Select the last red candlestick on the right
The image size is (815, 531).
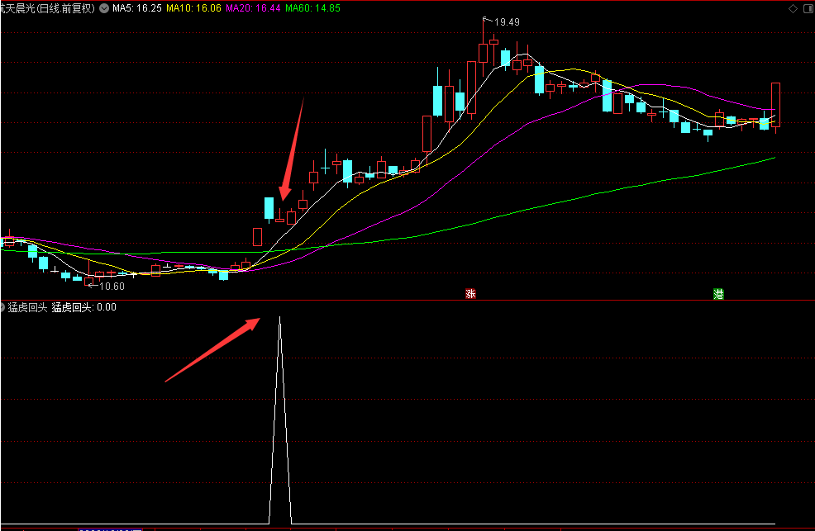775,105
